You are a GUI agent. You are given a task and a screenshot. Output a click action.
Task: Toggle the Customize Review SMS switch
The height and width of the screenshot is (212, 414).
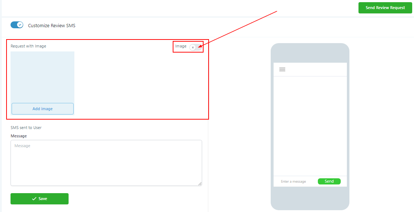click(x=17, y=25)
